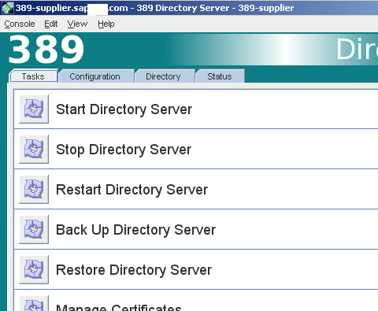Click the Restore Directory Server task icon

34,269
